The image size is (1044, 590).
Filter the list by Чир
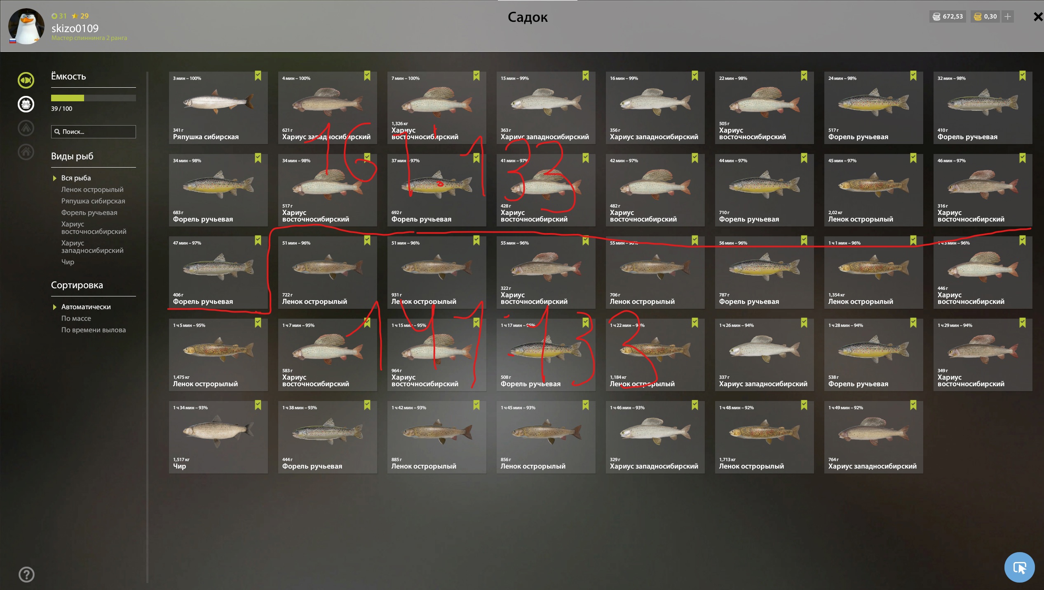[x=68, y=262]
